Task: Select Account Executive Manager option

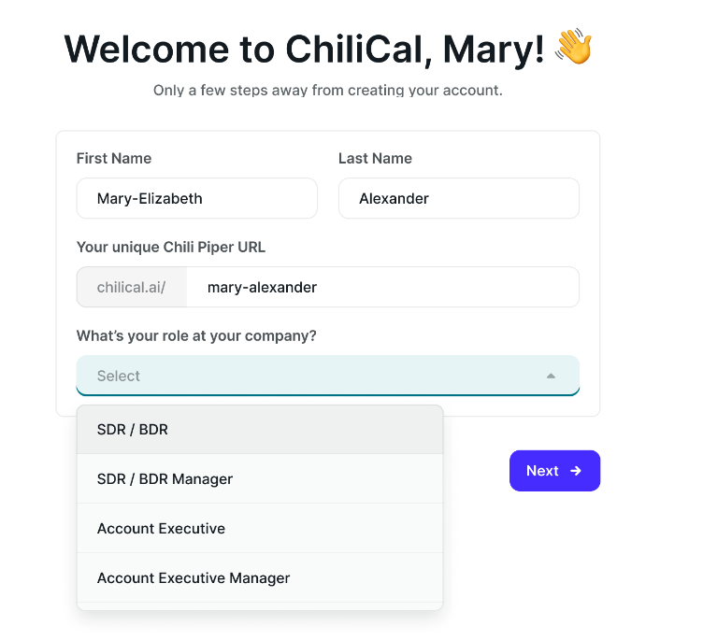Action: [x=260, y=577]
